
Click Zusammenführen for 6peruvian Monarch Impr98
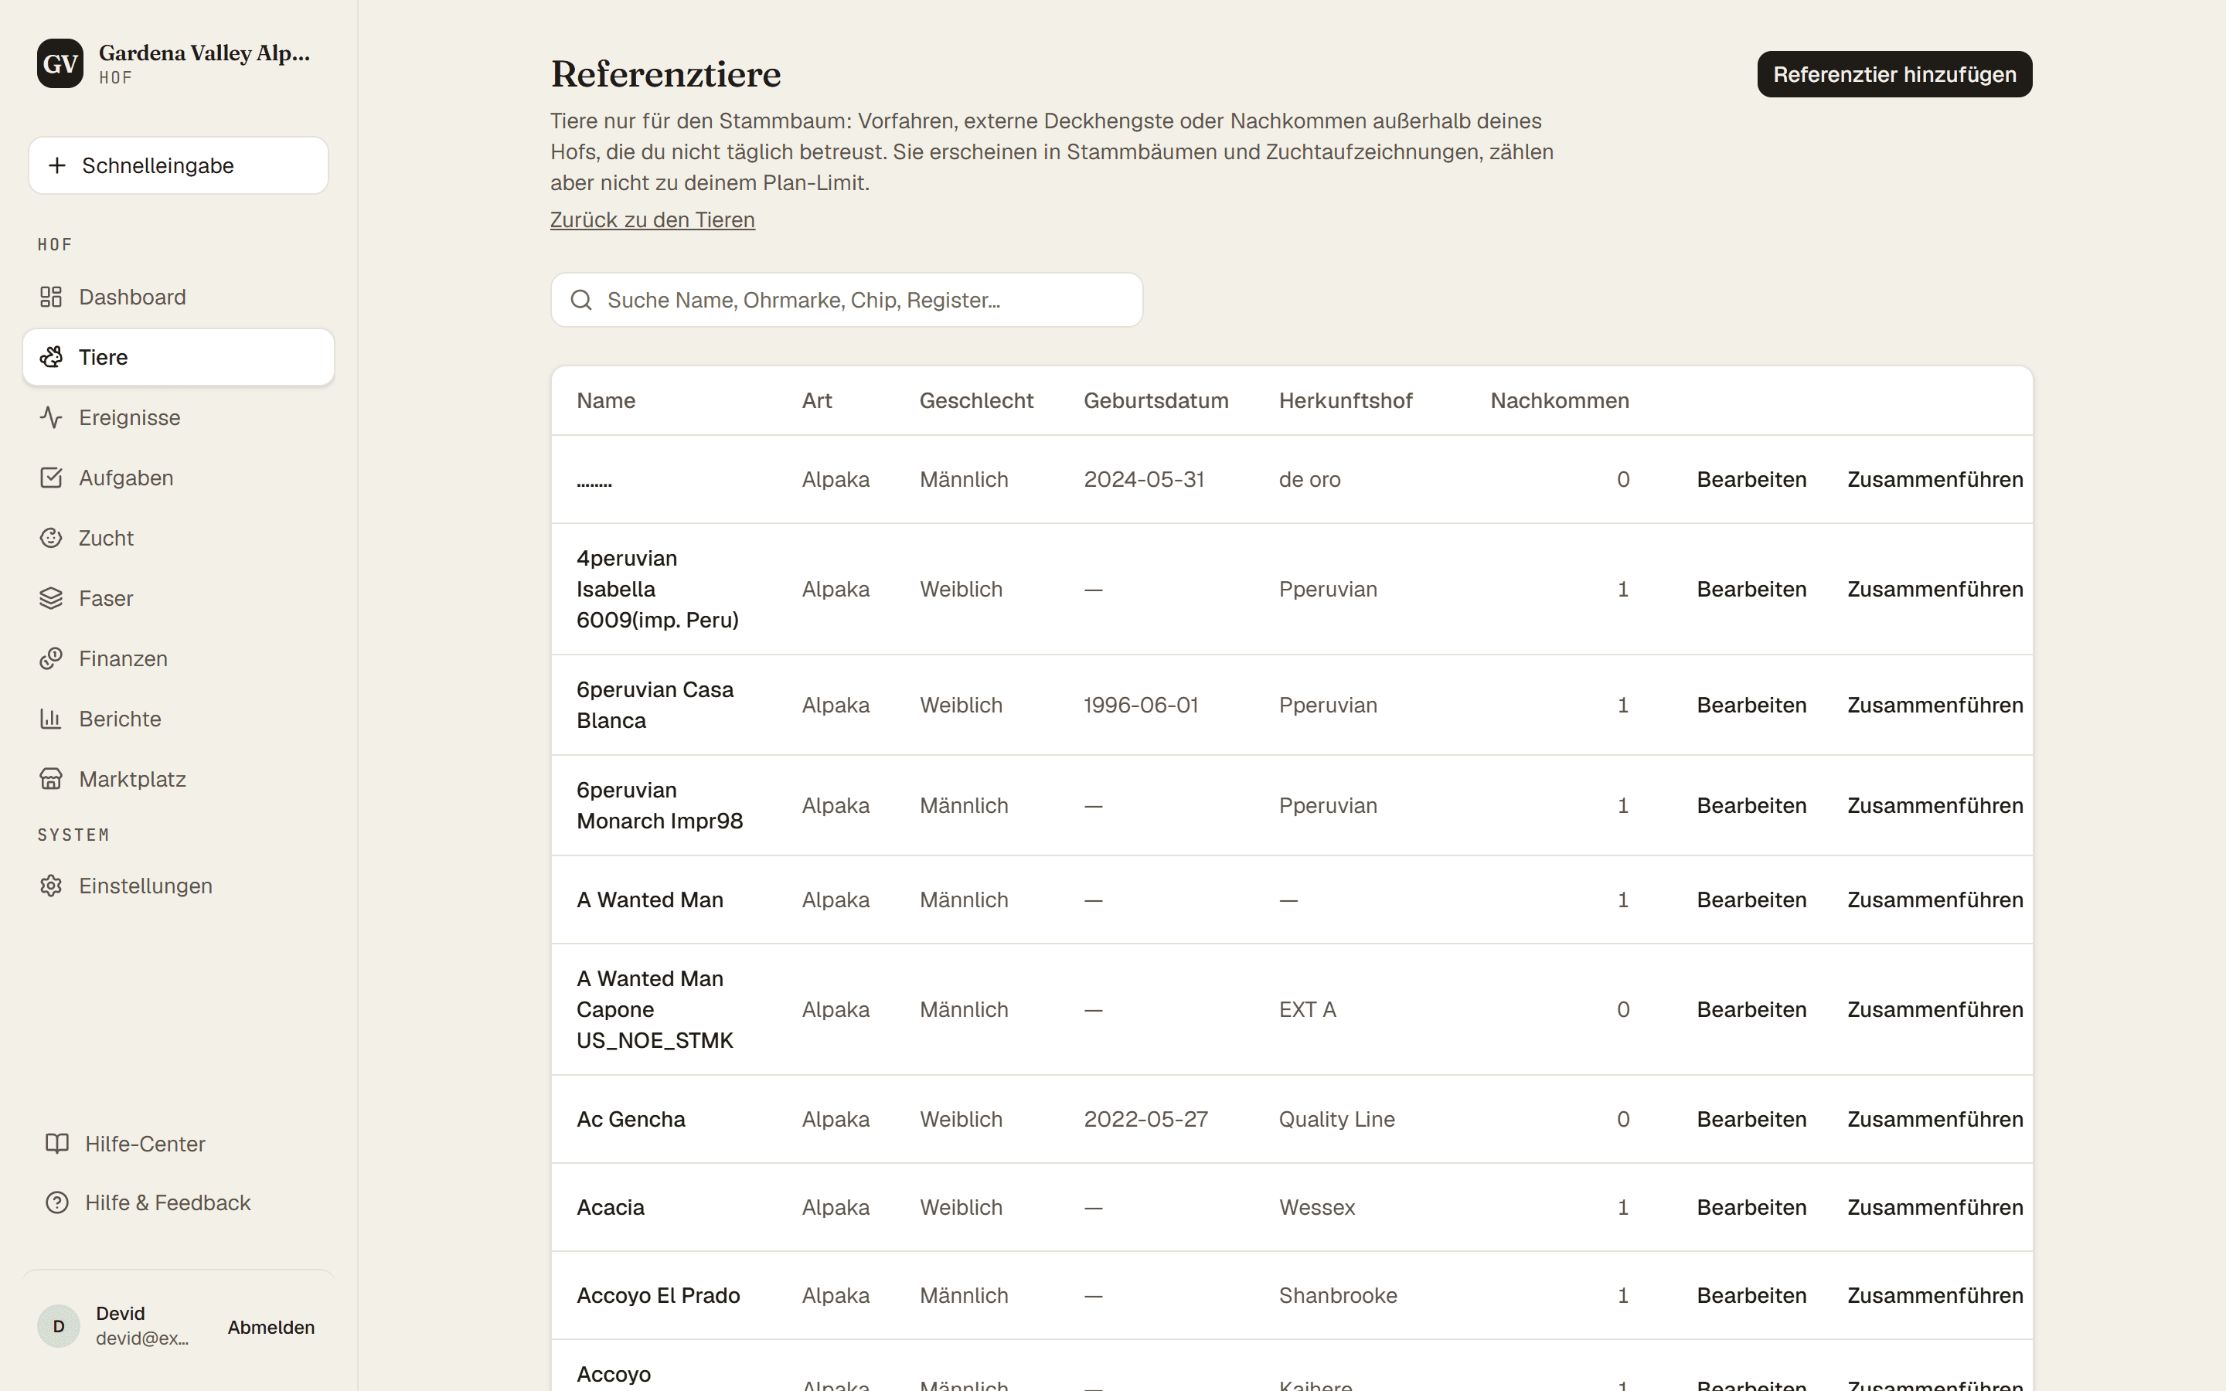point(1935,805)
